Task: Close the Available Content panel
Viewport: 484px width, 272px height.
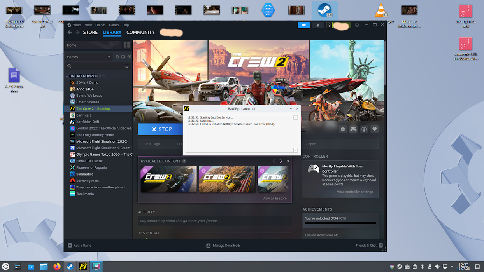Action: coord(288,161)
